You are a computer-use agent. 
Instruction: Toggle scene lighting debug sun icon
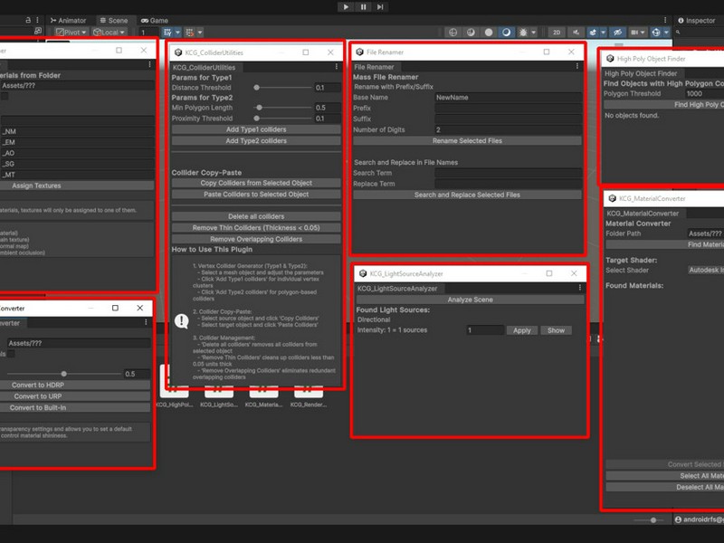tap(523, 33)
